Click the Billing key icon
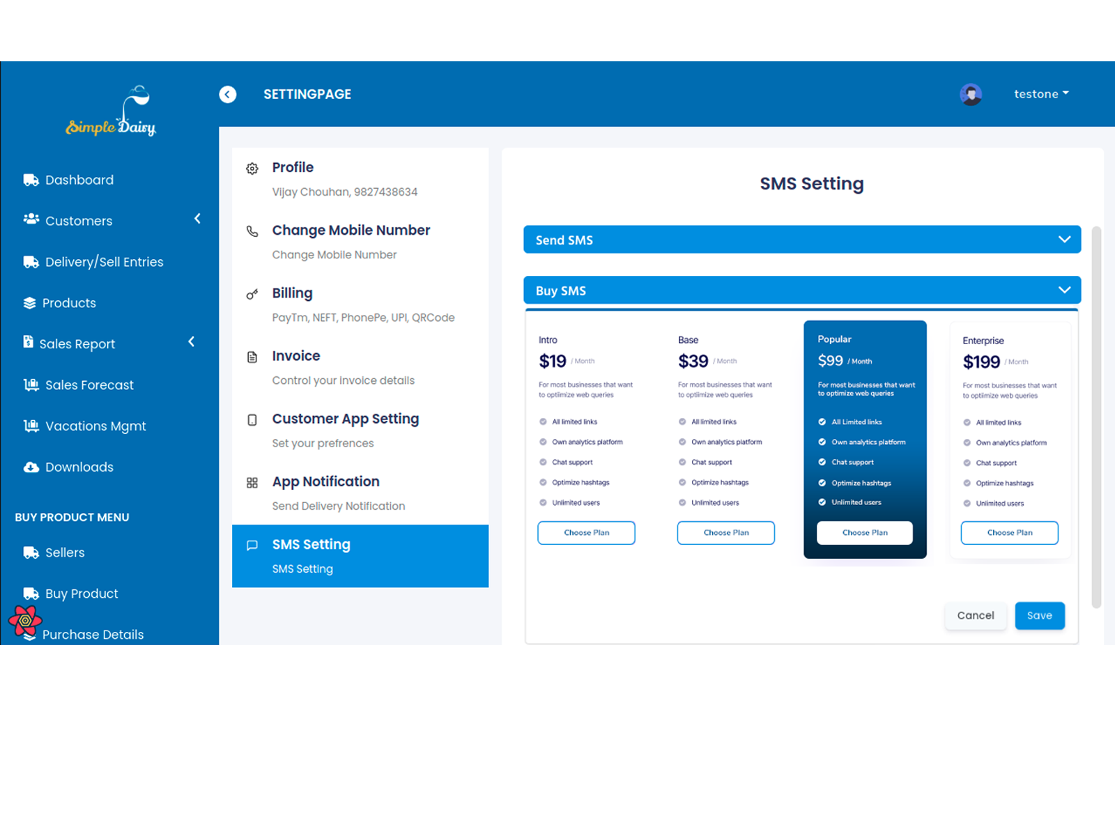1115x836 pixels. (252, 294)
